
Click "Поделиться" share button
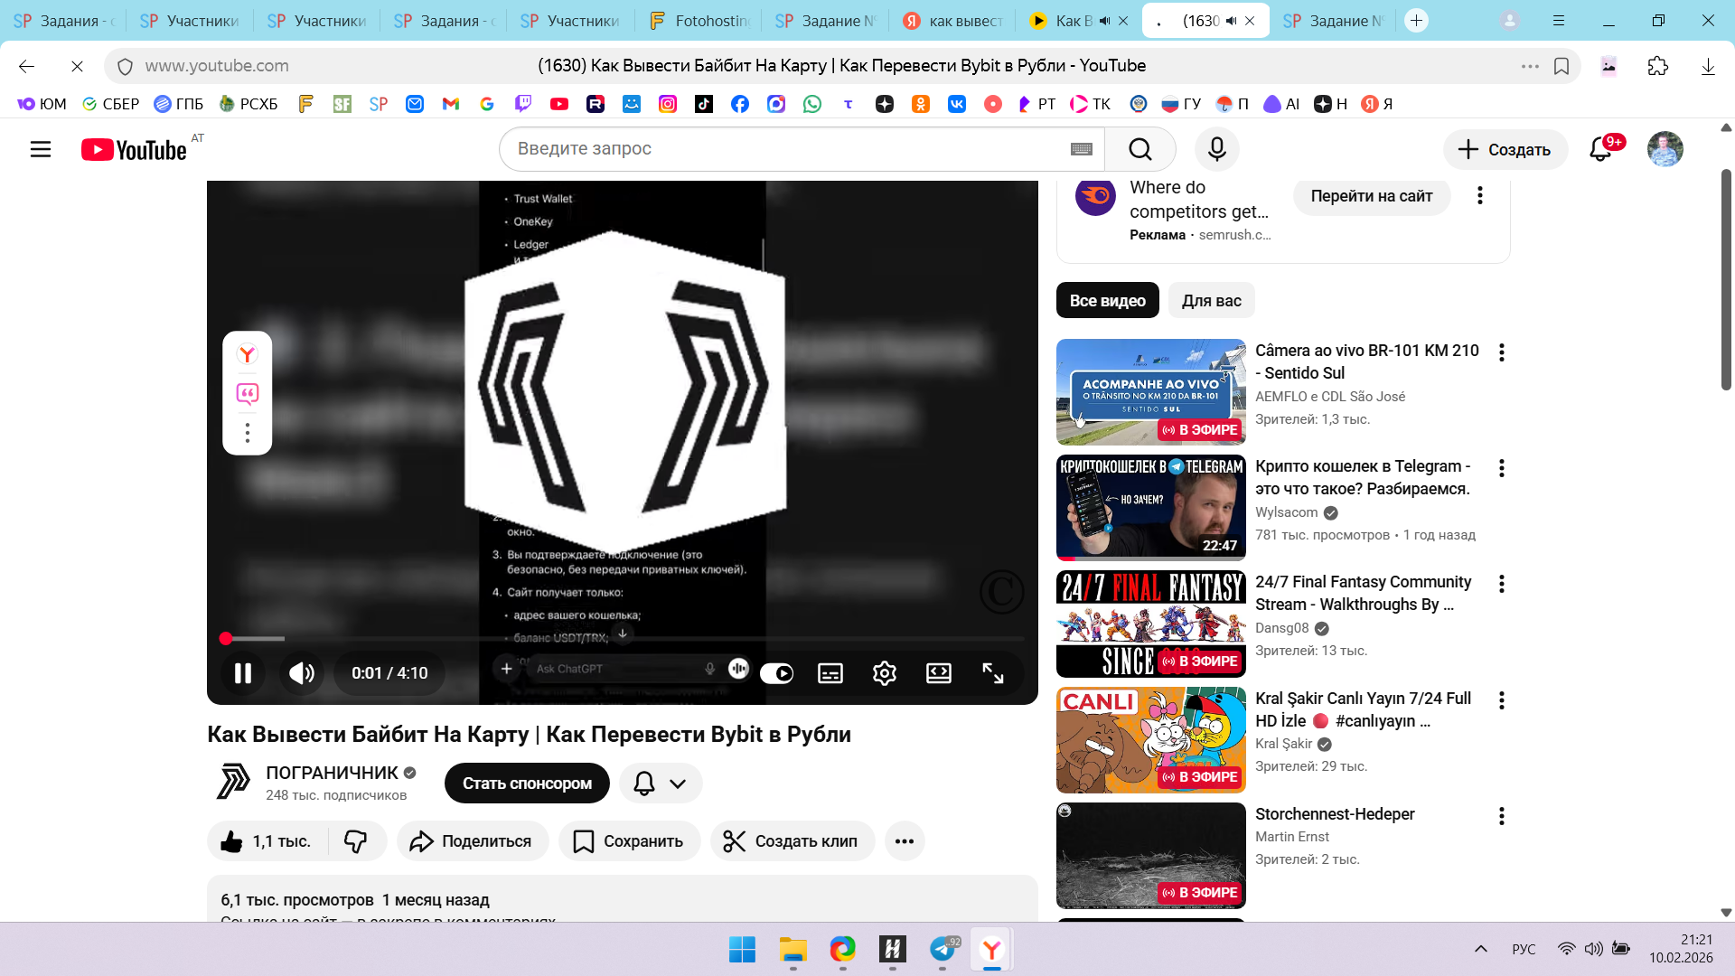472,841
